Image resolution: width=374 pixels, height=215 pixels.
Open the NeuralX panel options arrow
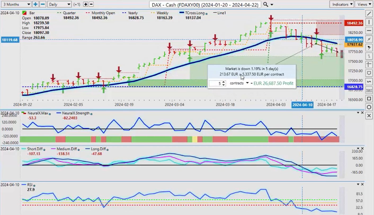pos(358,113)
